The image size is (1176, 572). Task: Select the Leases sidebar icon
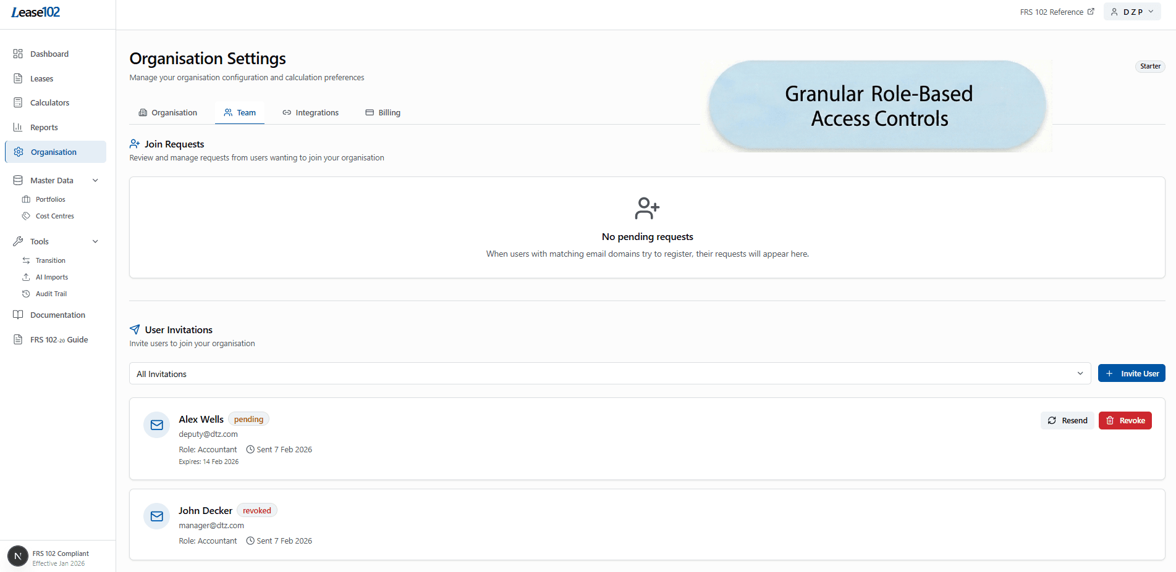(19, 78)
